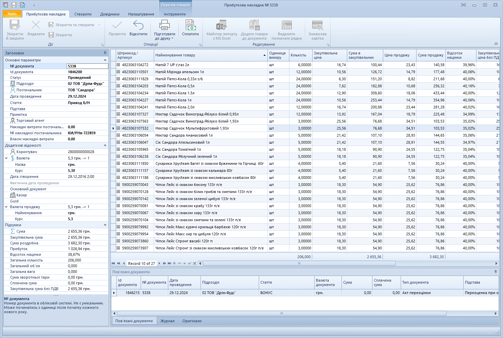The height and width of the screenshot is (338, 503).
Task: Select the Пов'язані документи bottom tab
Action: click(134, 321)
